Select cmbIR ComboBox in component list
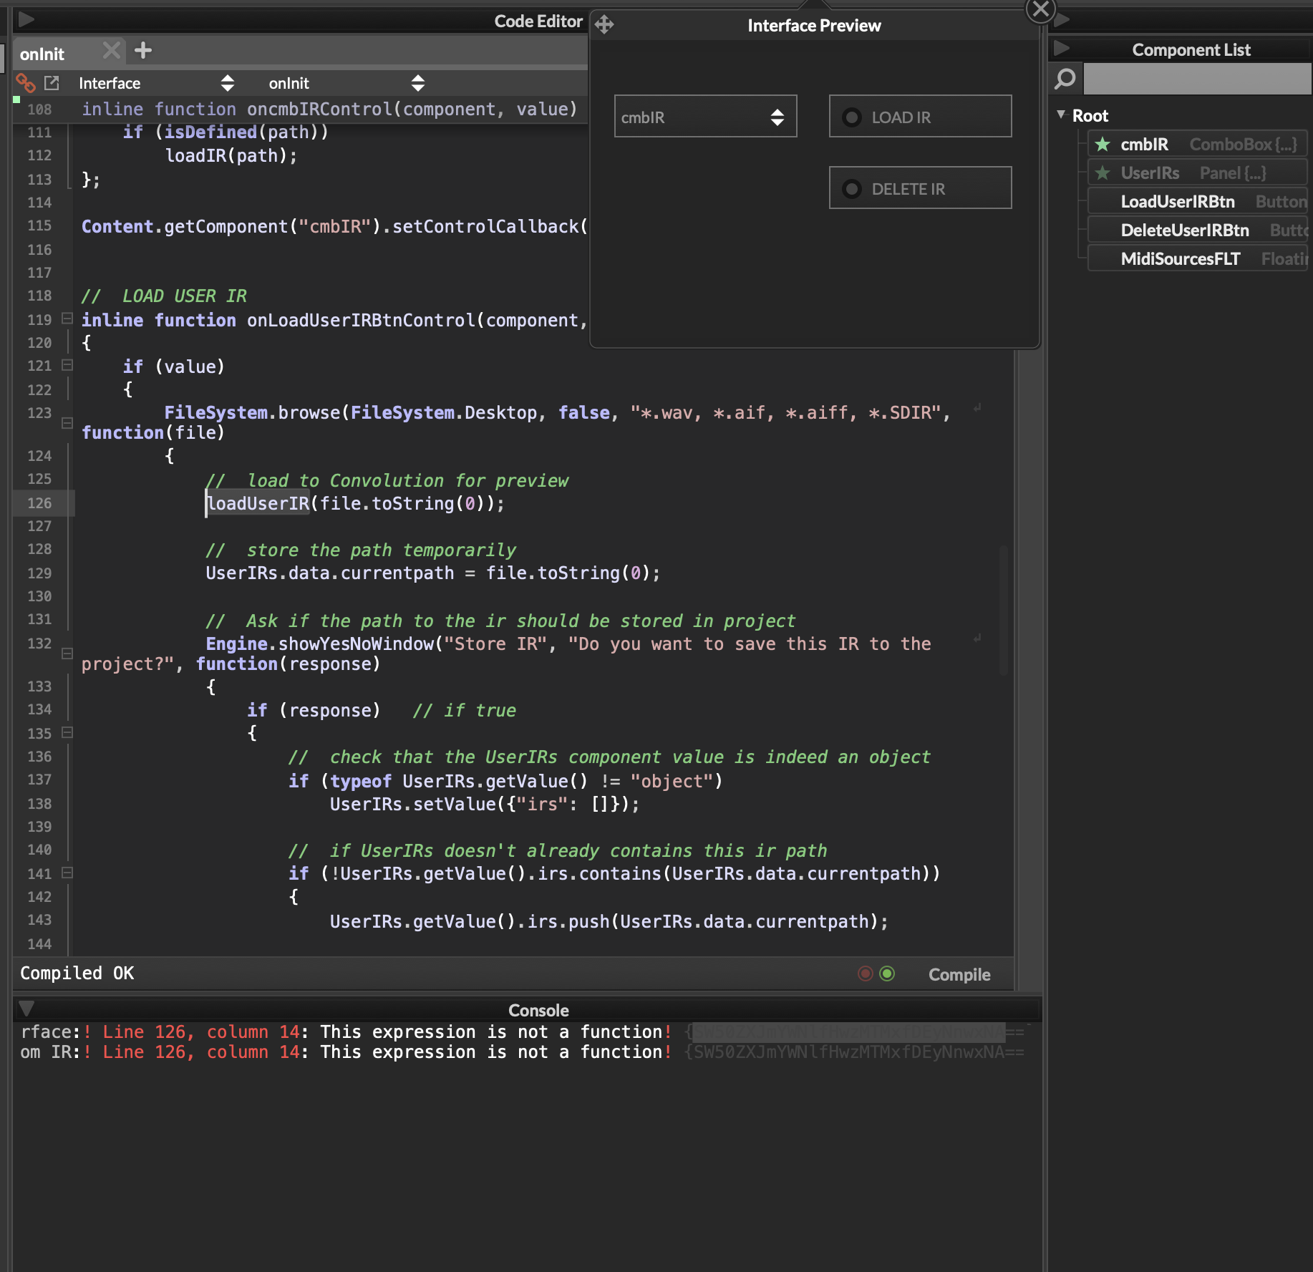This screenshot has width=1313, height=1272. (x=1198, y=144)
